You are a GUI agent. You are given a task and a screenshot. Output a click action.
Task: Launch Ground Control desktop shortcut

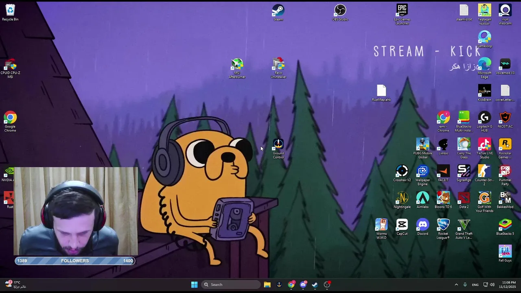(278, 149)
